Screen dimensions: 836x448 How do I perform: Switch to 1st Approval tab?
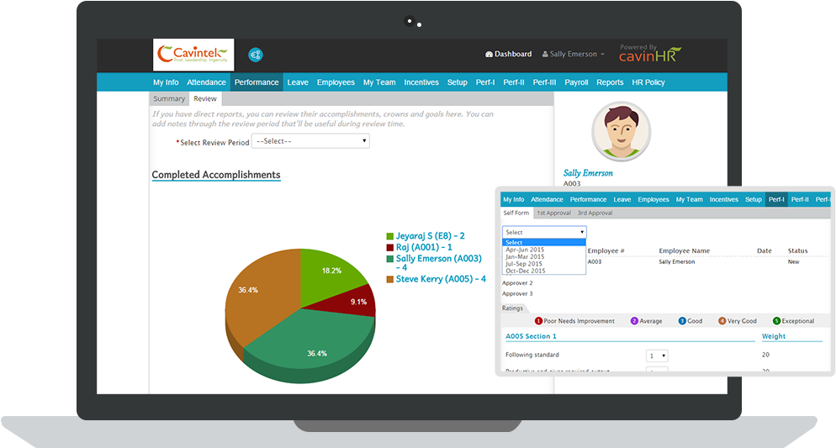[553, 213]
